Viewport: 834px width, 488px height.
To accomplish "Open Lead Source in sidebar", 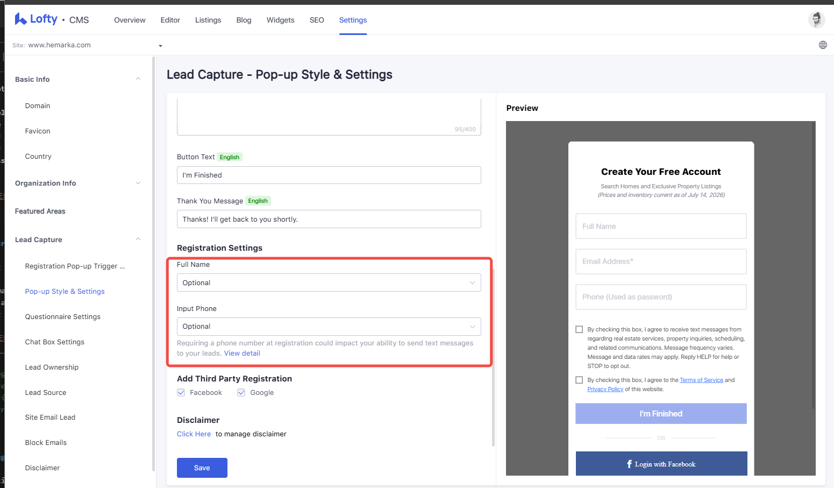I will point(46,393).
